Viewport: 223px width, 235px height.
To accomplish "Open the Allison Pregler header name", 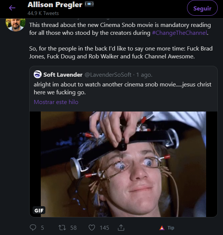I will pos(55,4).
